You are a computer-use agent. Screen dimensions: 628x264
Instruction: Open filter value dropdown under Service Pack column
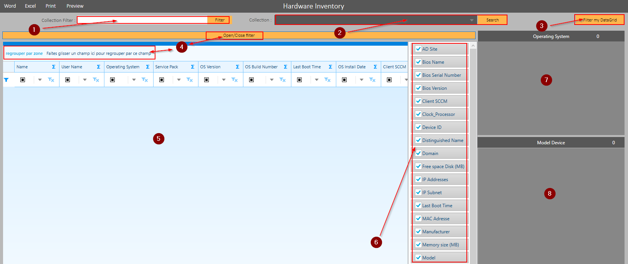click(179, 80)
